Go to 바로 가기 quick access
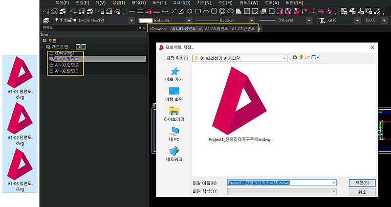391x207 pixels. [x=174, y=74]
